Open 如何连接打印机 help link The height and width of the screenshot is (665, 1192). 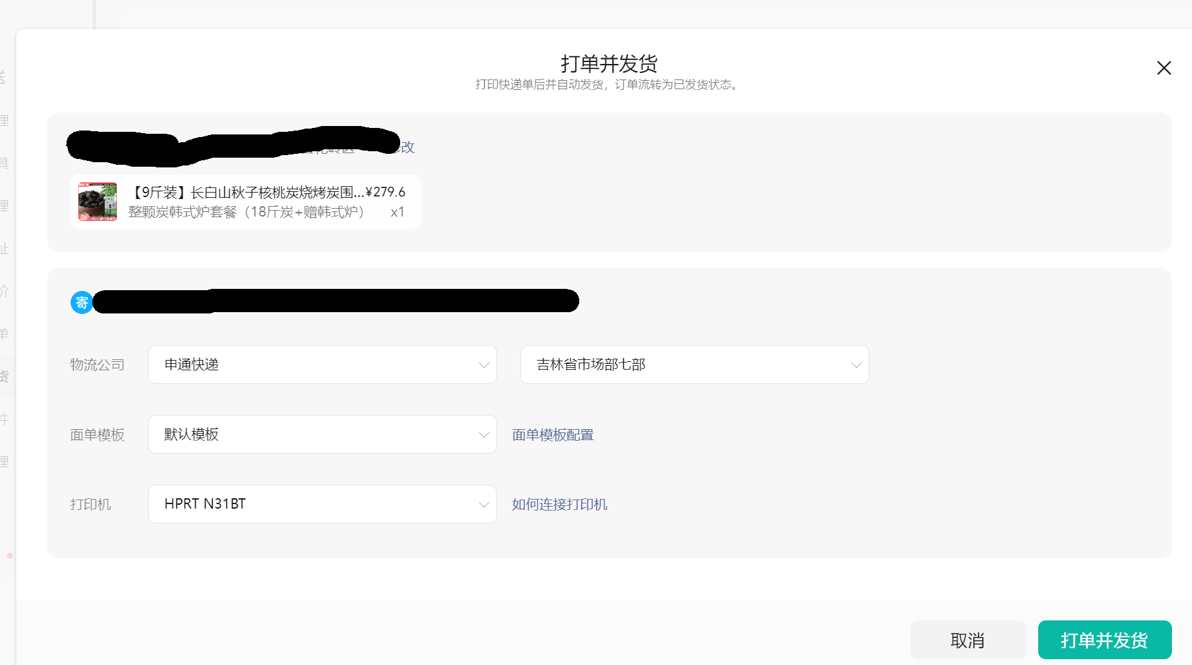560,505
